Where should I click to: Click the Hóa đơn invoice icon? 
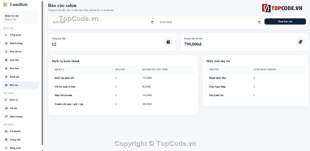(x=6, y=68)
